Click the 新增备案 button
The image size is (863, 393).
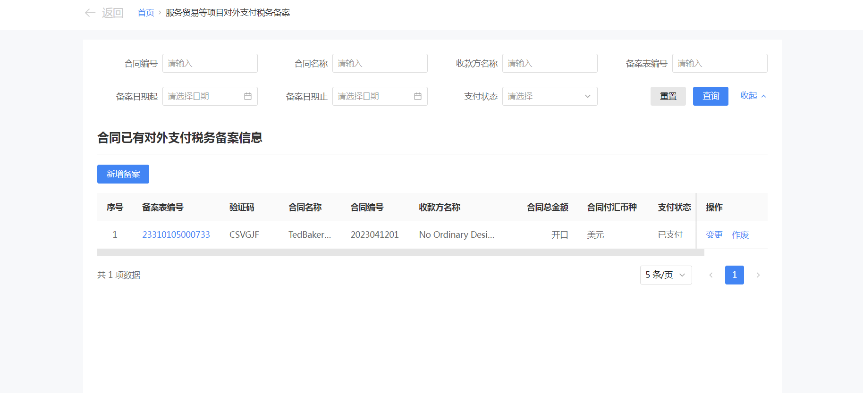coord(123,174)
